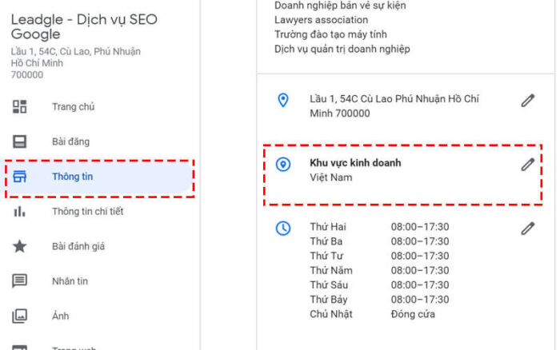The height and width of the screenshot is (350, 560).
Task: Click the address text Lầu 1, 54C Cù Lao
Action: pyautogui.click(x=394, y=106)
